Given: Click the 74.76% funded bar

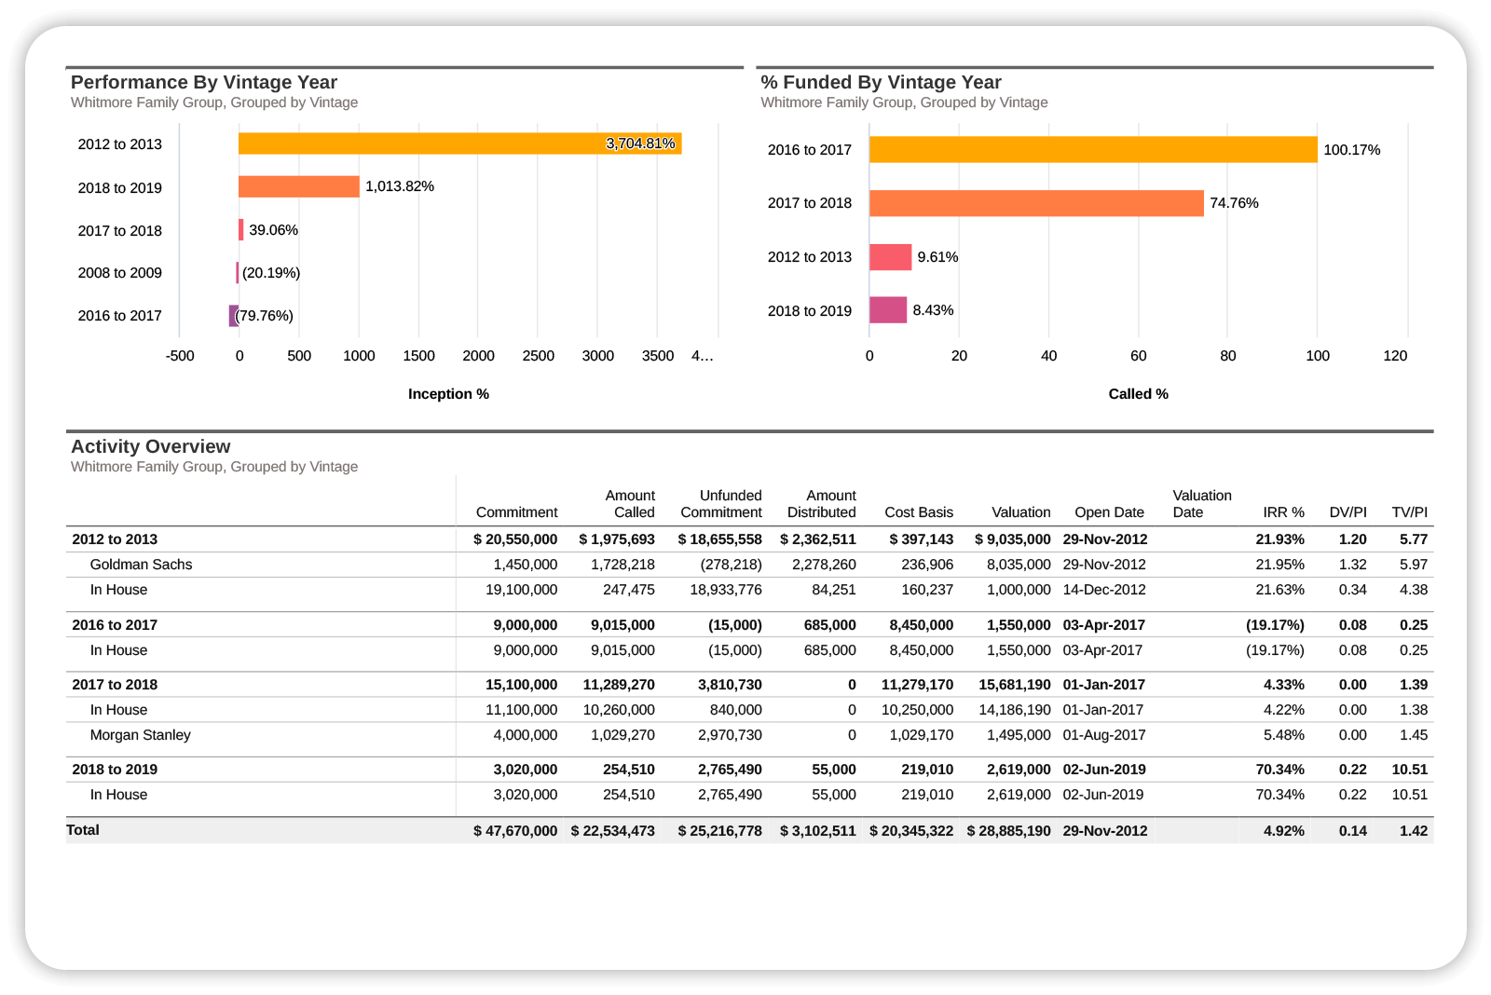Looking at the screenshot, I should (x=1036, y=203).
